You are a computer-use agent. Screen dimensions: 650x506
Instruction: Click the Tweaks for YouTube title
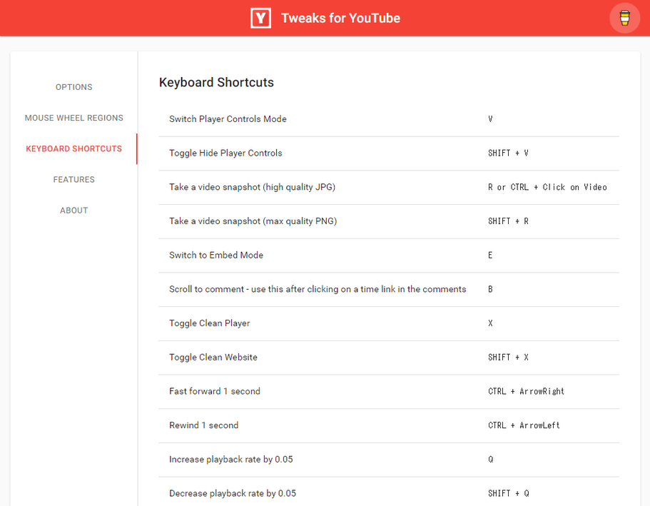[x=341, y=19]
